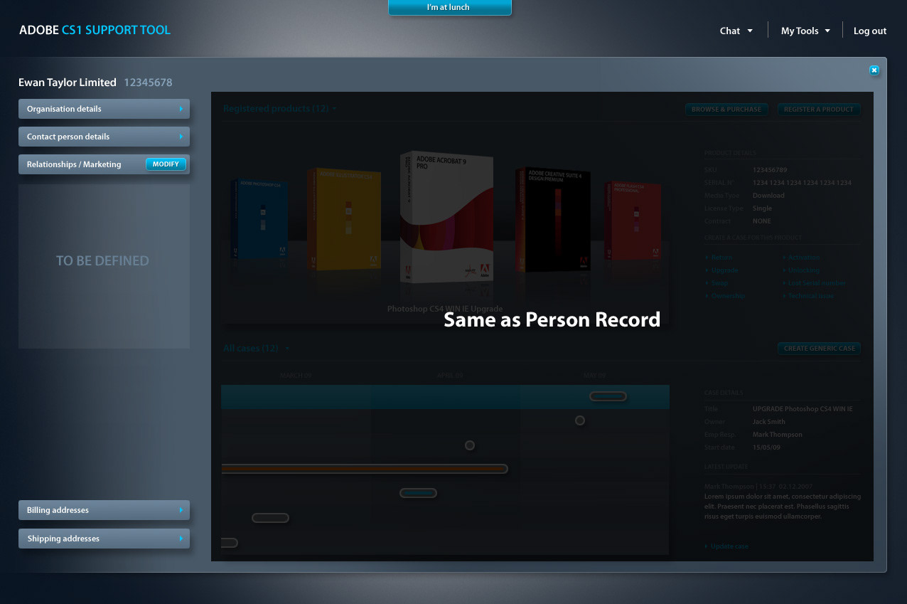The width and height of the screenshot is (907, 604).
Task: Click the start date 15/05/09
Action: 766,447
